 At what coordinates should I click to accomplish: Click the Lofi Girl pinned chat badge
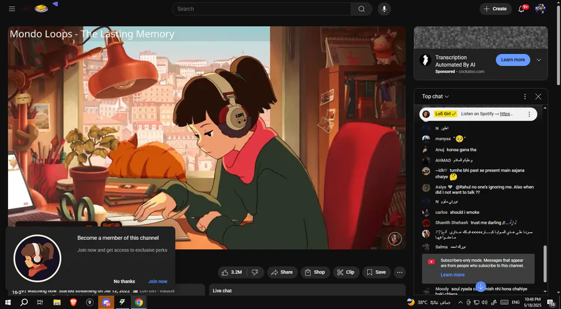tap(446, 114)
